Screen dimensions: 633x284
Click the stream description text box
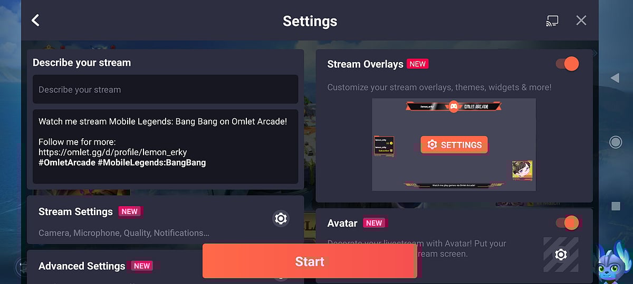165,147
